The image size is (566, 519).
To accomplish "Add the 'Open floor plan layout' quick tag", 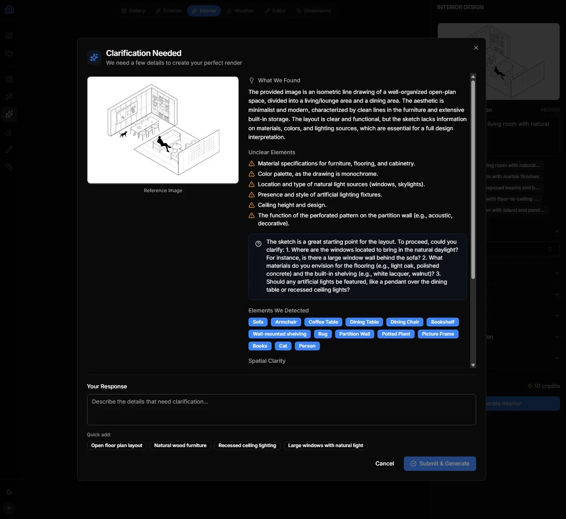I will point(116,445).
